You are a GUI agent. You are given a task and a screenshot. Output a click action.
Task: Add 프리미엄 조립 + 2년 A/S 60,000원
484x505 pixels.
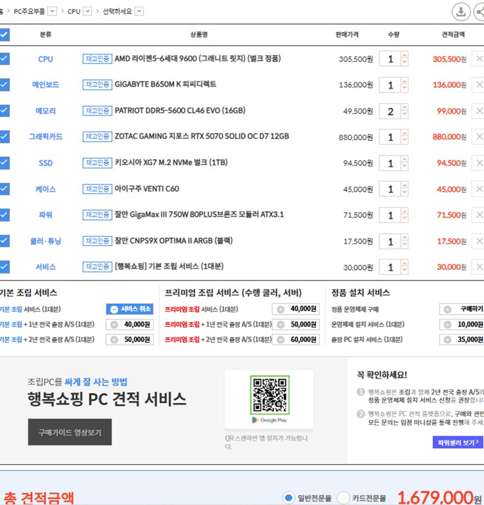296,340
